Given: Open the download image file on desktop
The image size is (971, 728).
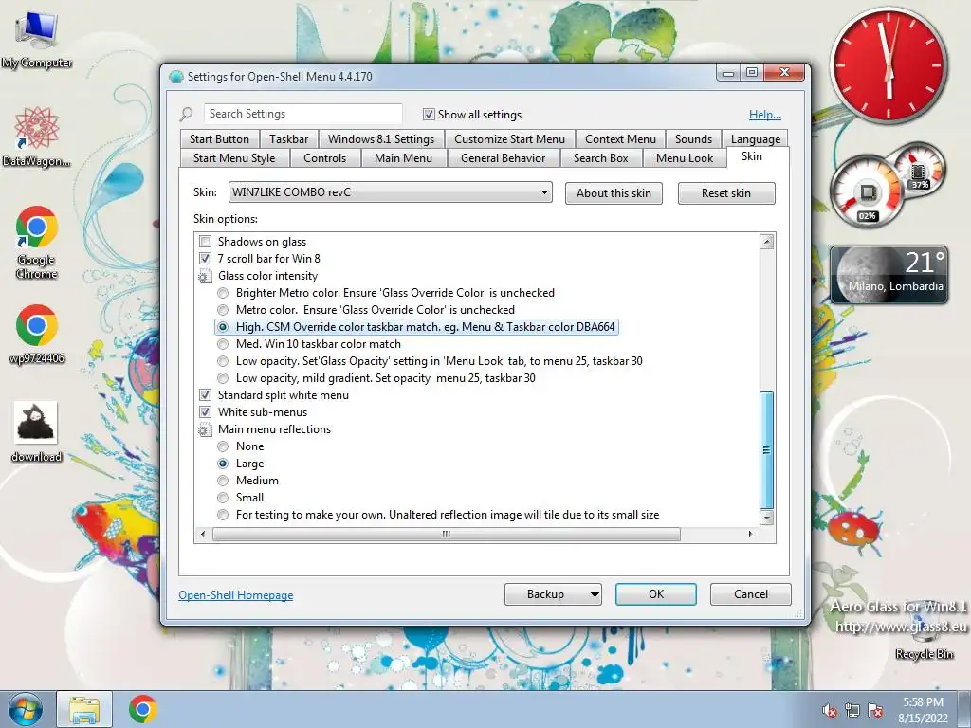Looking at the screenshot, I should (x=37, y=431).
